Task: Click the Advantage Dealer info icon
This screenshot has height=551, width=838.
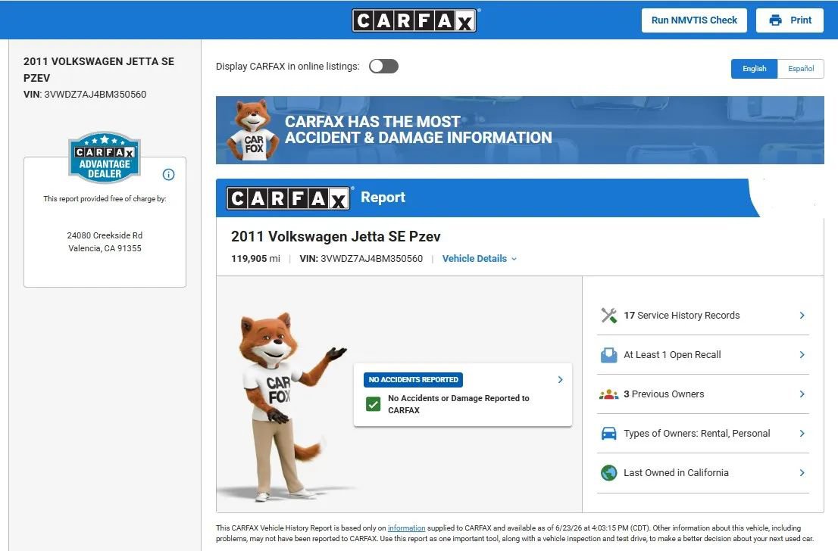Action: pos(168,175)
